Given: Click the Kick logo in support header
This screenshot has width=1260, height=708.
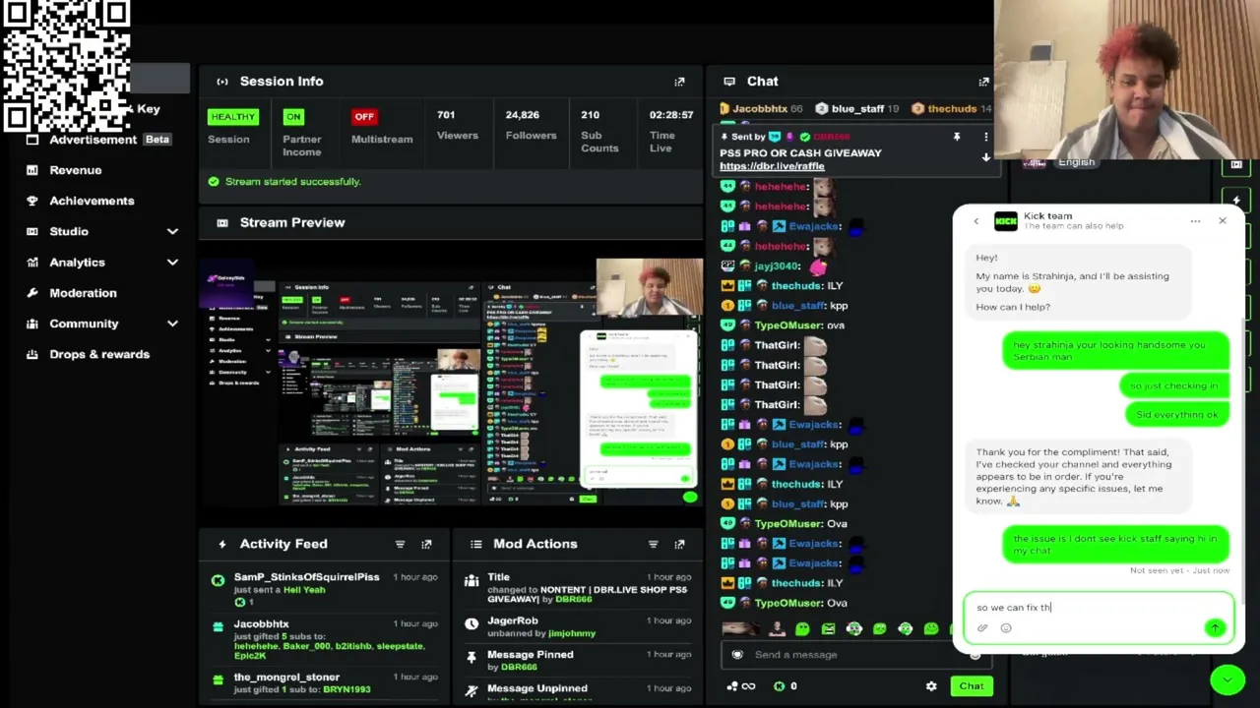Looking at the screenshot, I should [x=1006, y=221].
